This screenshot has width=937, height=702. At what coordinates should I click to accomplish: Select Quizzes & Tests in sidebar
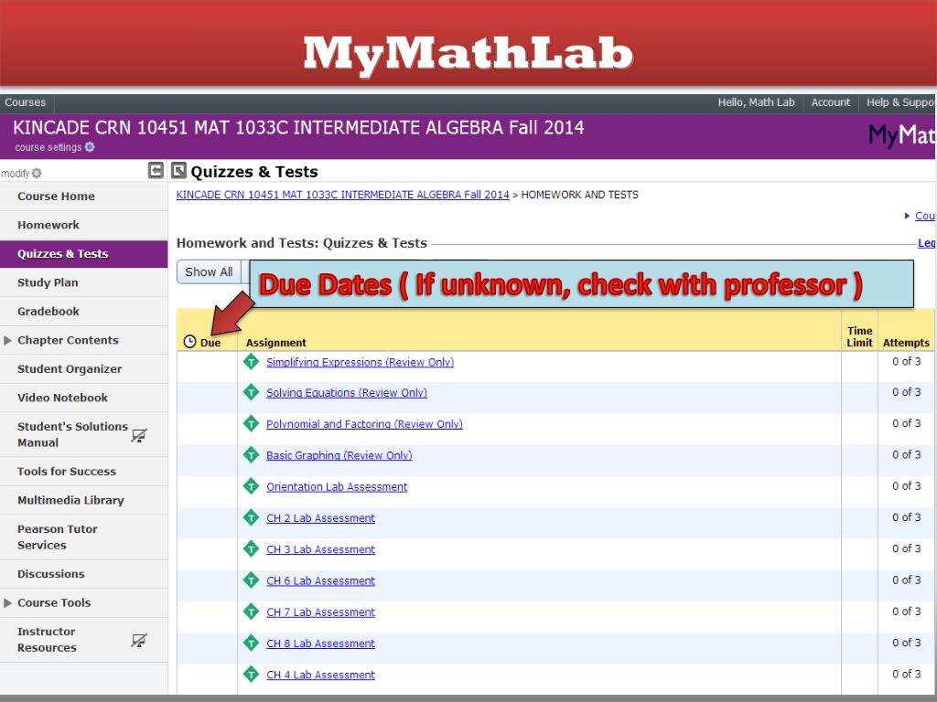83,254
